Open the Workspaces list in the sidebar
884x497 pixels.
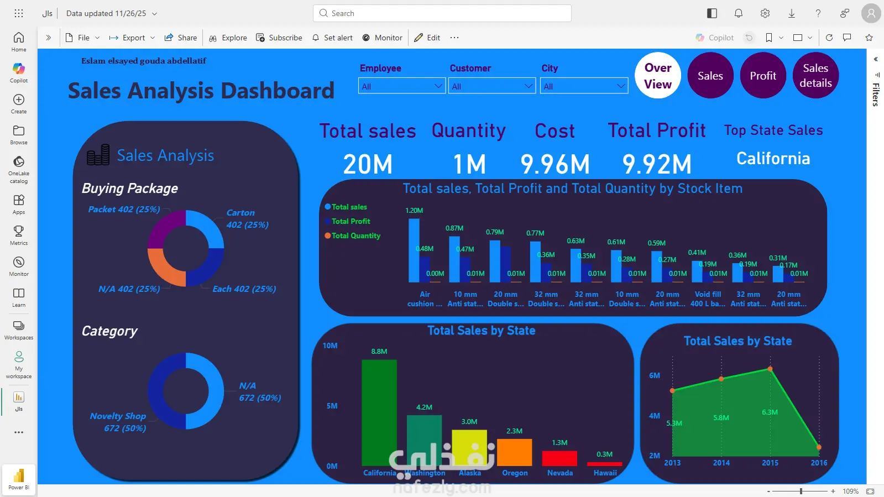(19, 329)
